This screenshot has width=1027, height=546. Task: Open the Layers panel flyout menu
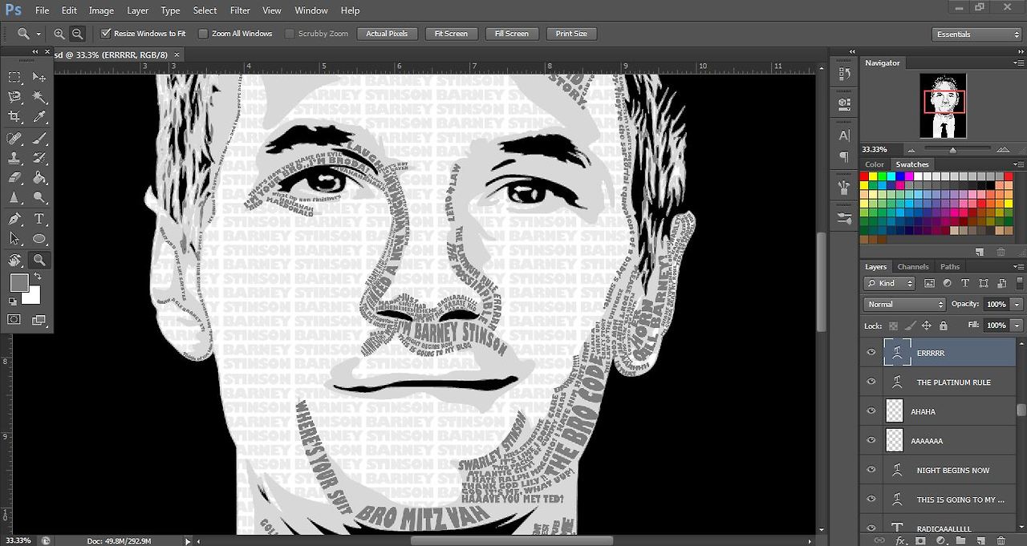(1019, 267)
